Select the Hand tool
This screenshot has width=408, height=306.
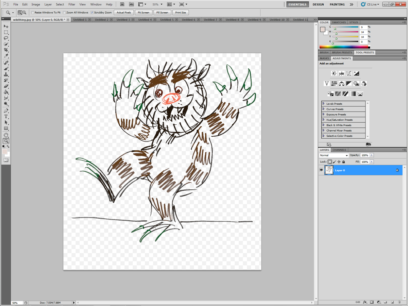(6, 135)
